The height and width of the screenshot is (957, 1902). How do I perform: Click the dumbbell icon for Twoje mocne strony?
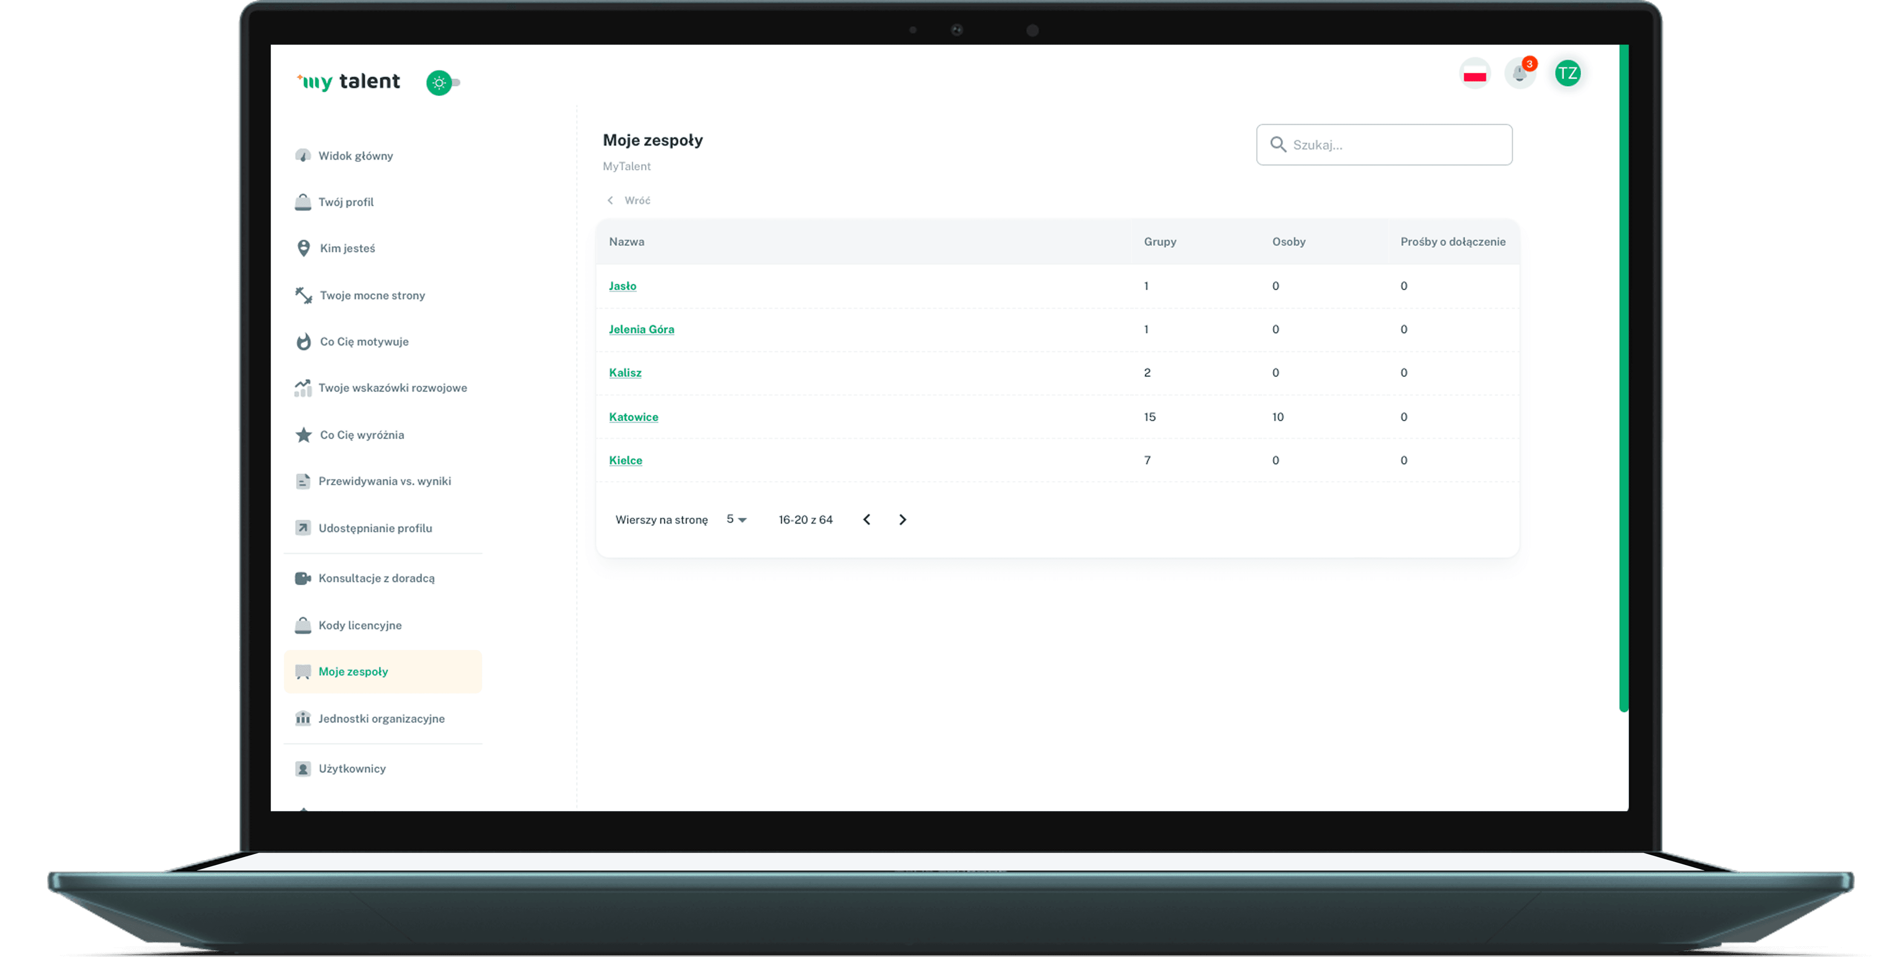(x=304, y=295)
